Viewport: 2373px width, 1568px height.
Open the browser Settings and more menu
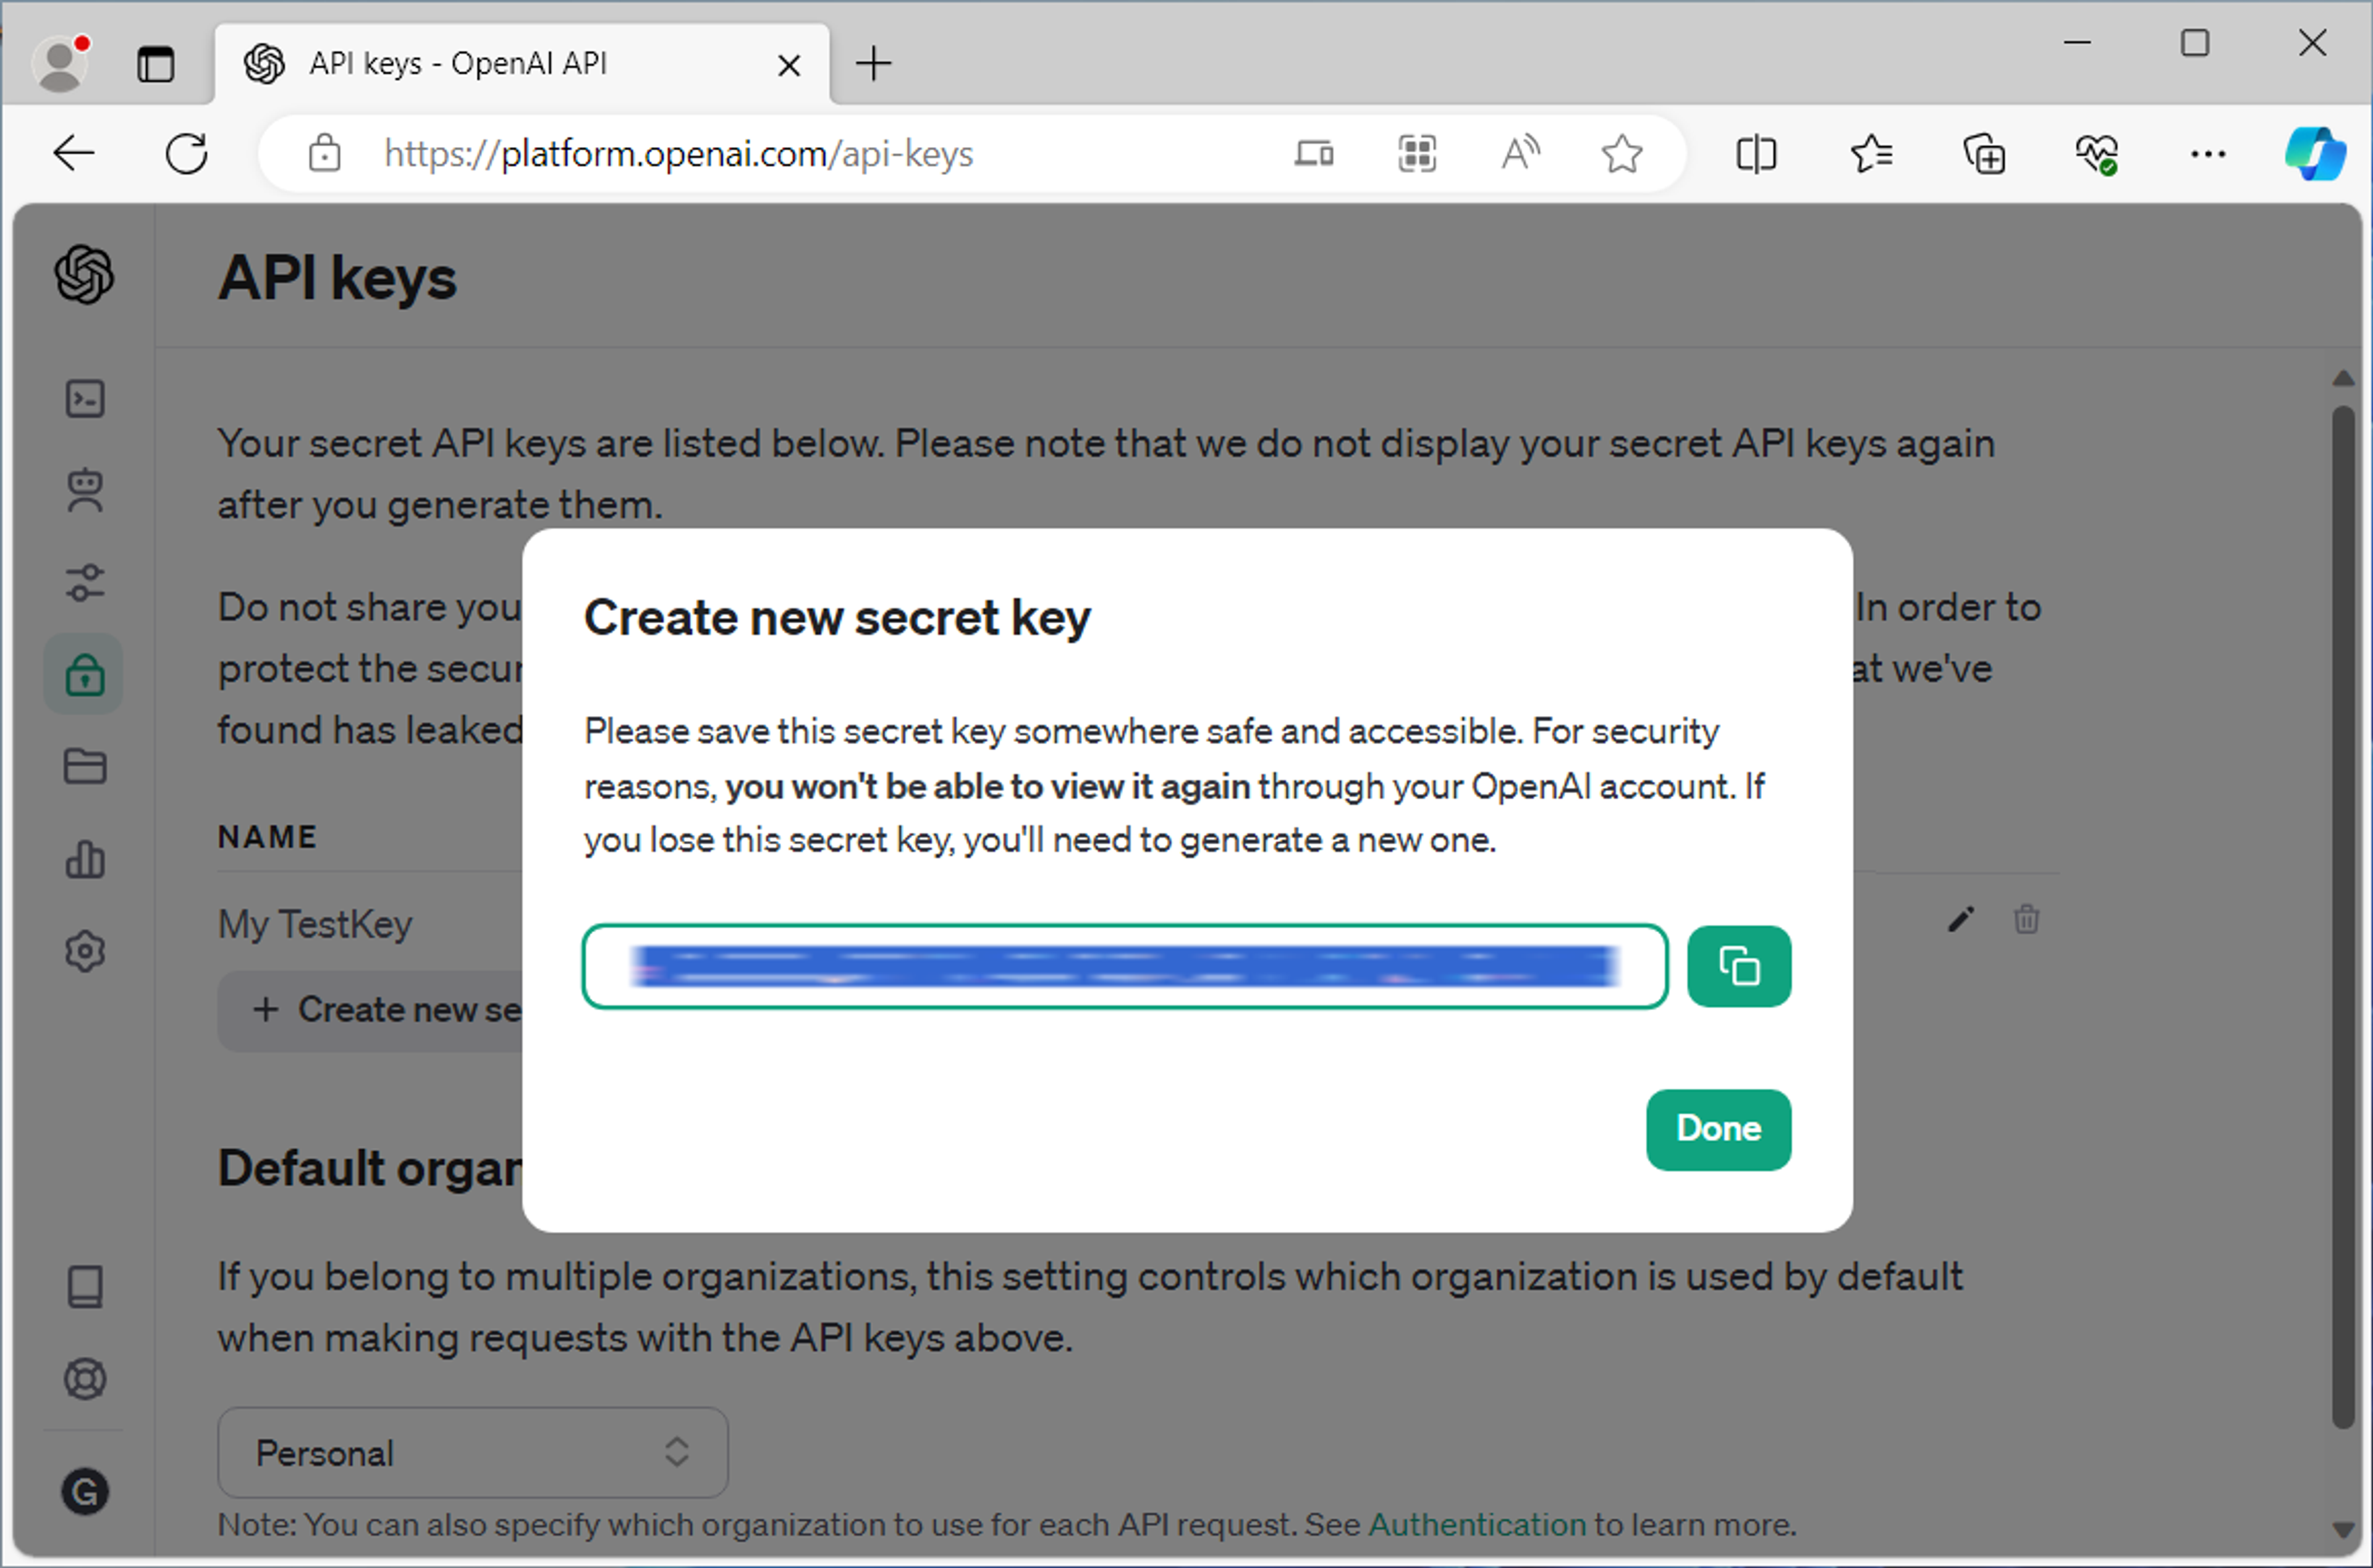[2208, 154]
